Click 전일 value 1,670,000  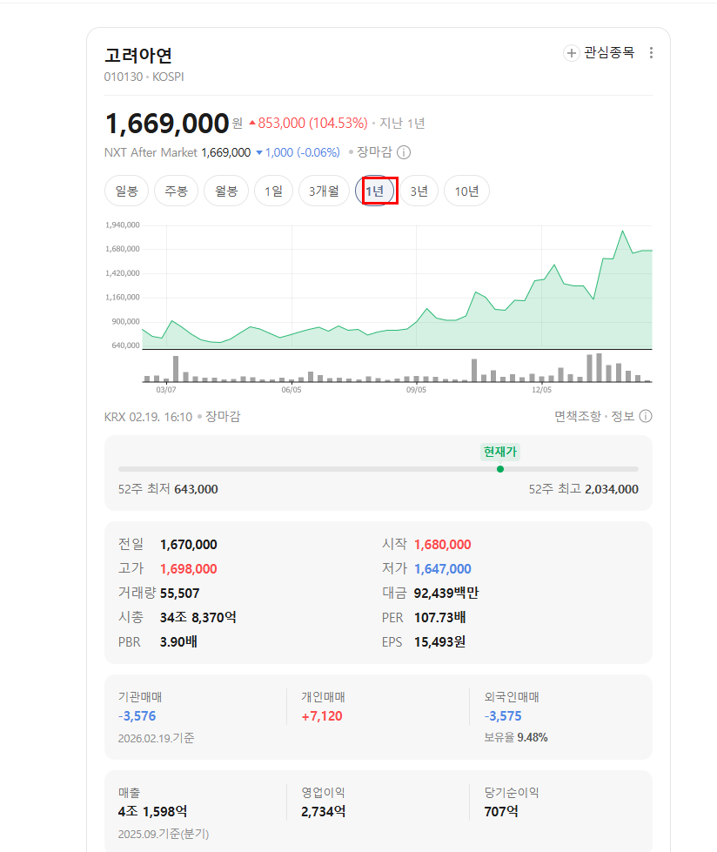(189, 545)
